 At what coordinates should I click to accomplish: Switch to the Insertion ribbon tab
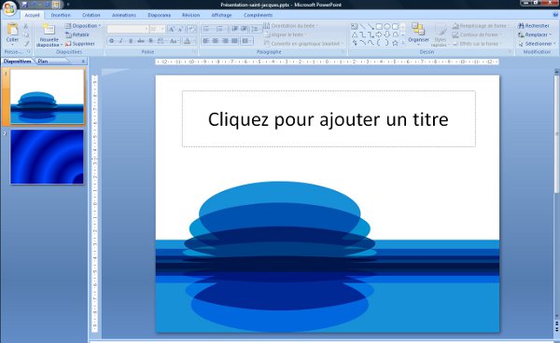tap(61, 15)
